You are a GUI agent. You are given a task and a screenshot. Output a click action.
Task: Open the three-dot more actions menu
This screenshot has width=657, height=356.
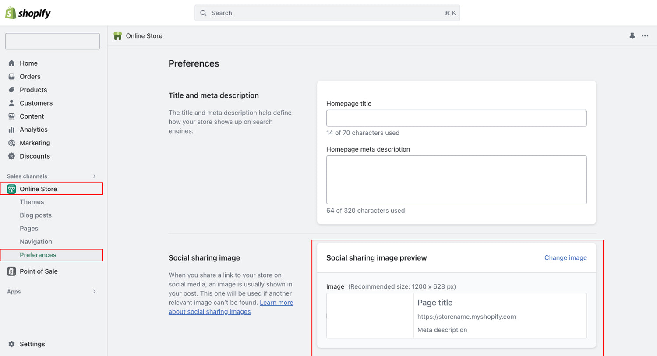pyautogui.click(x=645, y=36)
